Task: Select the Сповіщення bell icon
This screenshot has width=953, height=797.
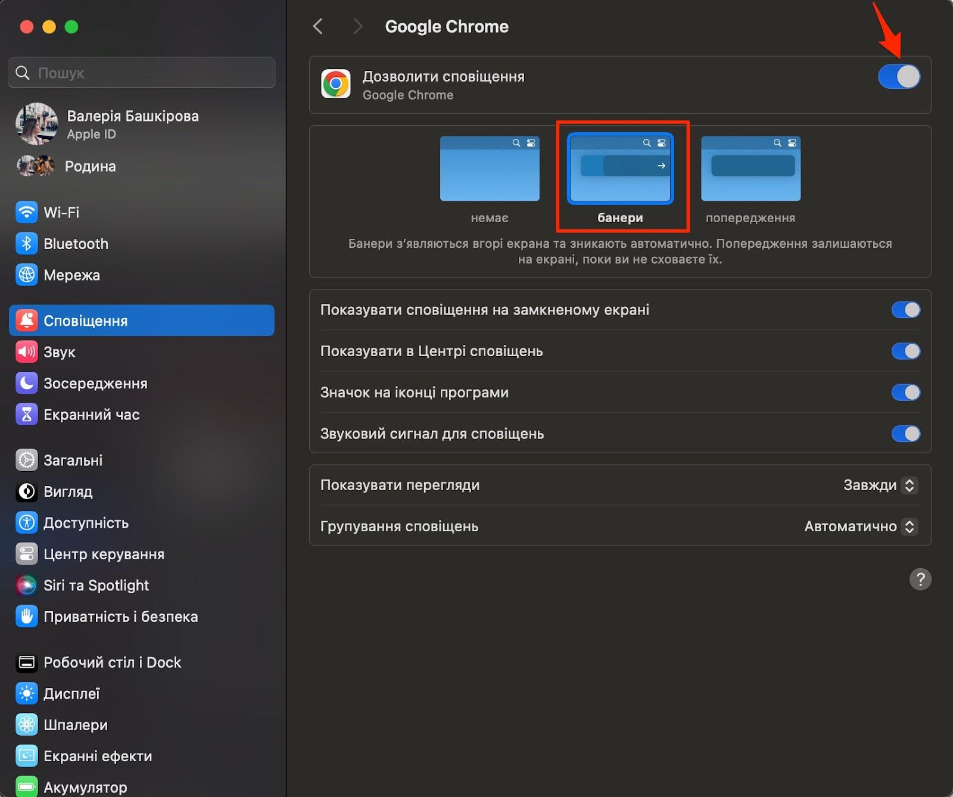Action: [26, 320]
